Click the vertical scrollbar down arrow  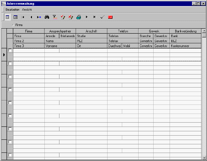coord(204,157)
